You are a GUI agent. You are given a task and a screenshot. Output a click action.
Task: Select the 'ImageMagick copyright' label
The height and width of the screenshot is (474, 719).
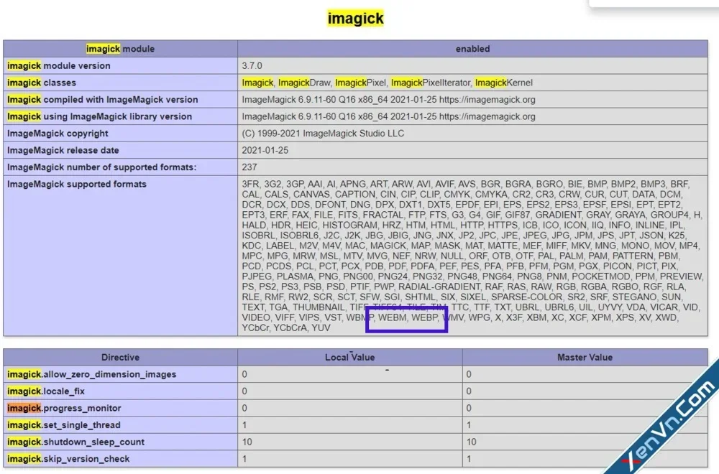tap(58, 134)
